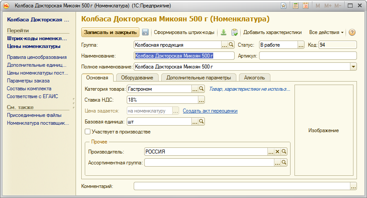Click the Наименование input field
The height and width of the screenshot is (198, 367).
[184, 56]
